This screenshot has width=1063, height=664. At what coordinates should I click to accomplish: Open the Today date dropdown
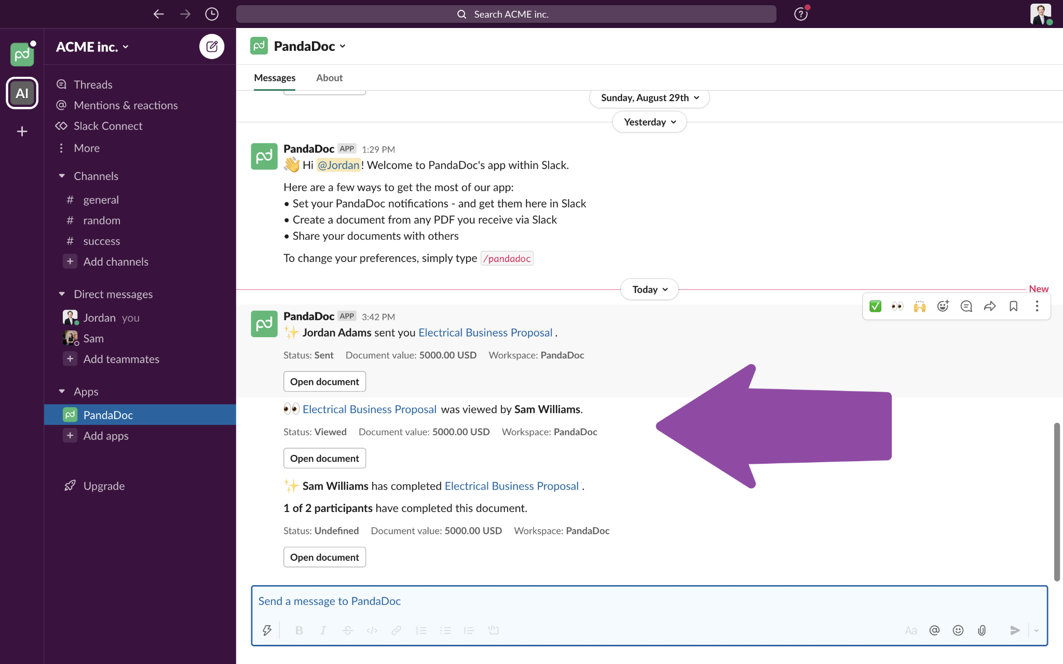[x=649, y=289]
